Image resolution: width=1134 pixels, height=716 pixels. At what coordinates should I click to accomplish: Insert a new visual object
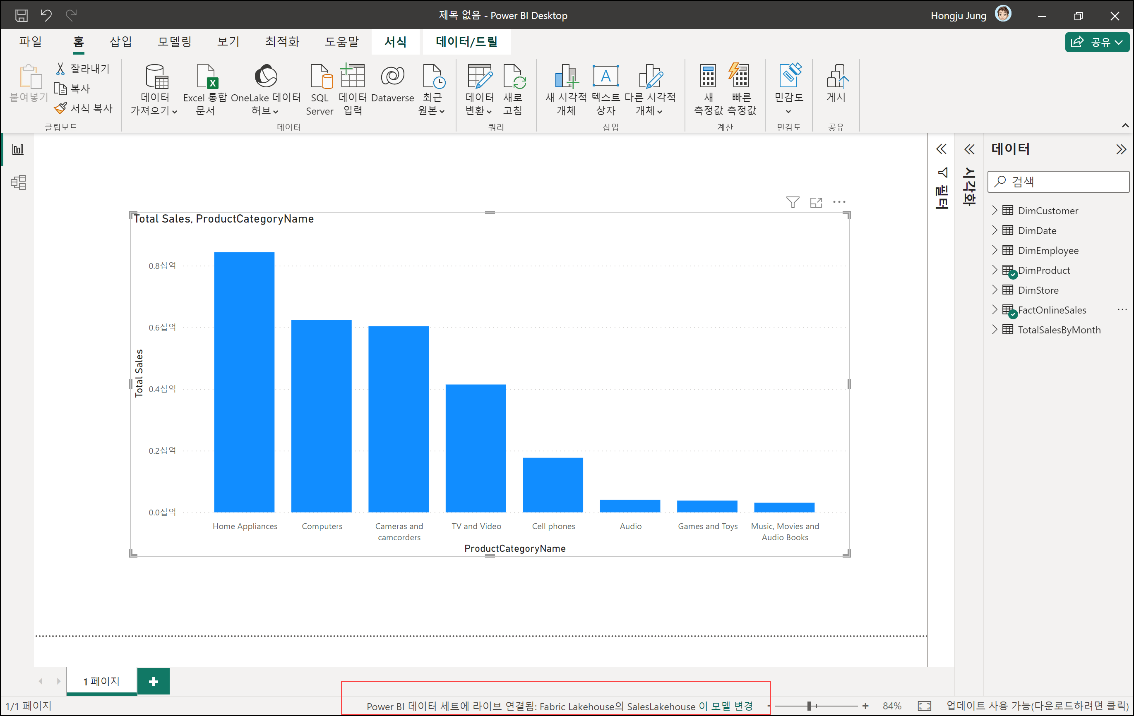click(x=566, y=77)
